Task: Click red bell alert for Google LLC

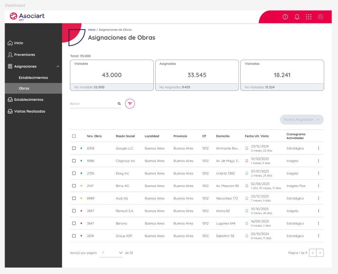Action: tap(247, 148)
